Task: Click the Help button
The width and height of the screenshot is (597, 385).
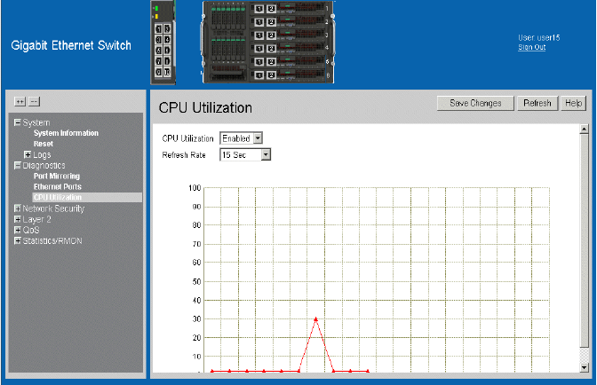Action: pos(573,104)
